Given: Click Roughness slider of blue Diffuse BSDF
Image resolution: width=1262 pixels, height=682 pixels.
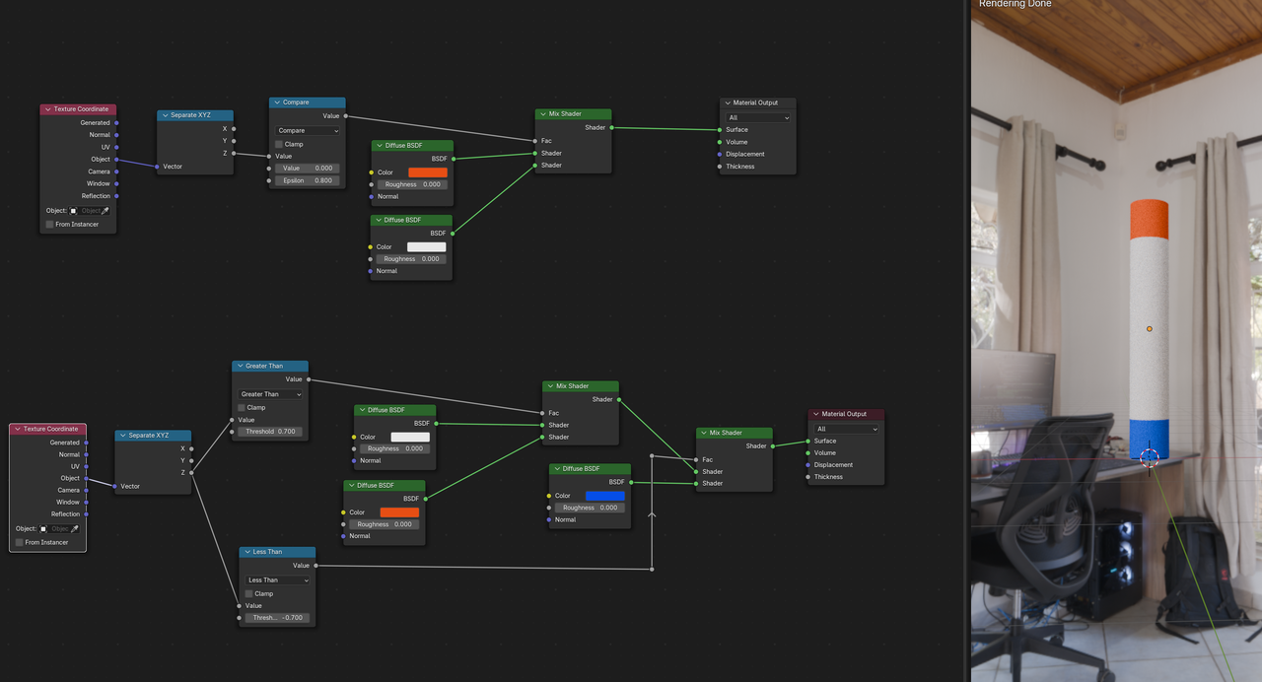Looking at the screenshot, I should tap(591, 508).
